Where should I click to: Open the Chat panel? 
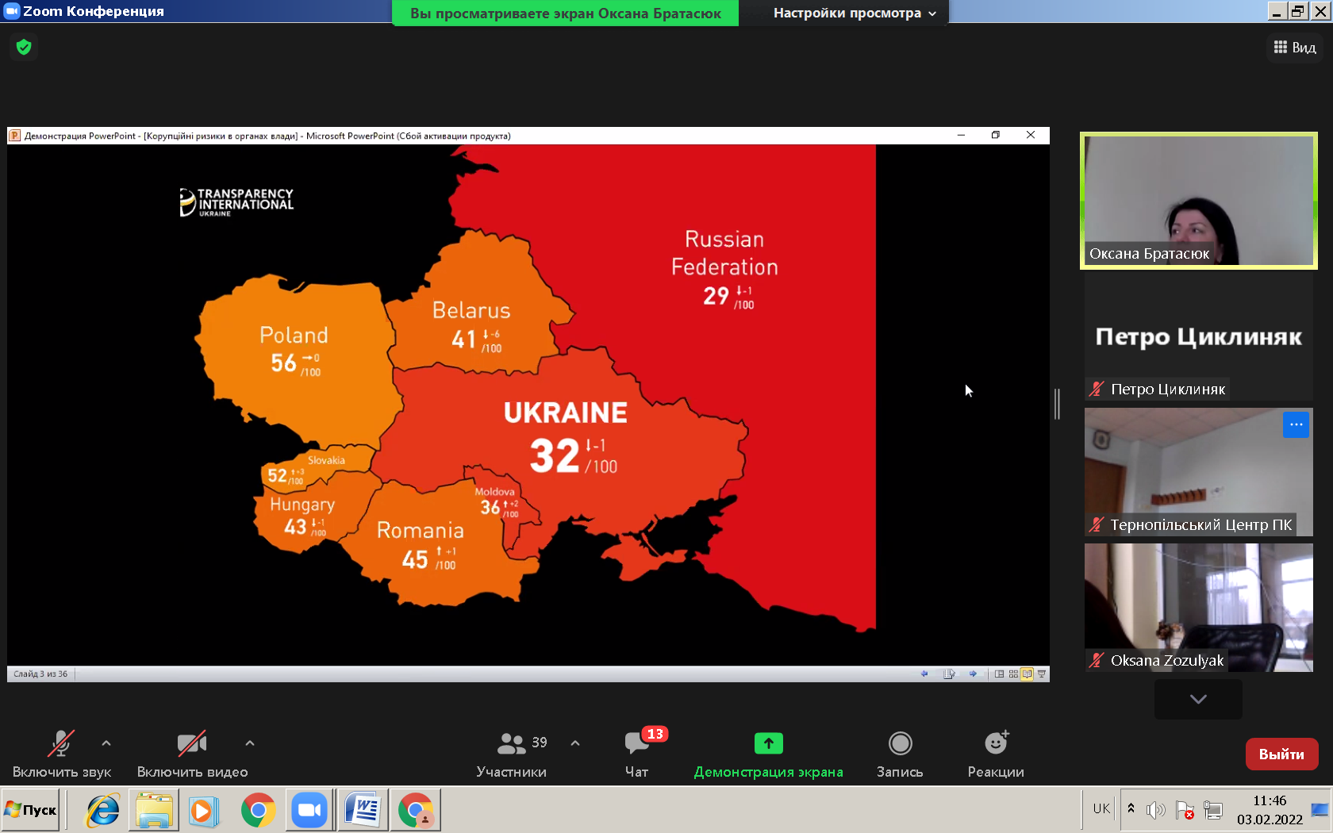(636, 754)
